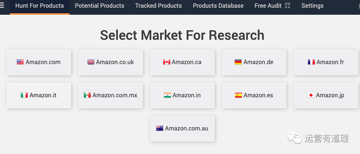Click the Australian flag icon
Viewport: 360px width, 154px height.
click(x=160, y=129)
